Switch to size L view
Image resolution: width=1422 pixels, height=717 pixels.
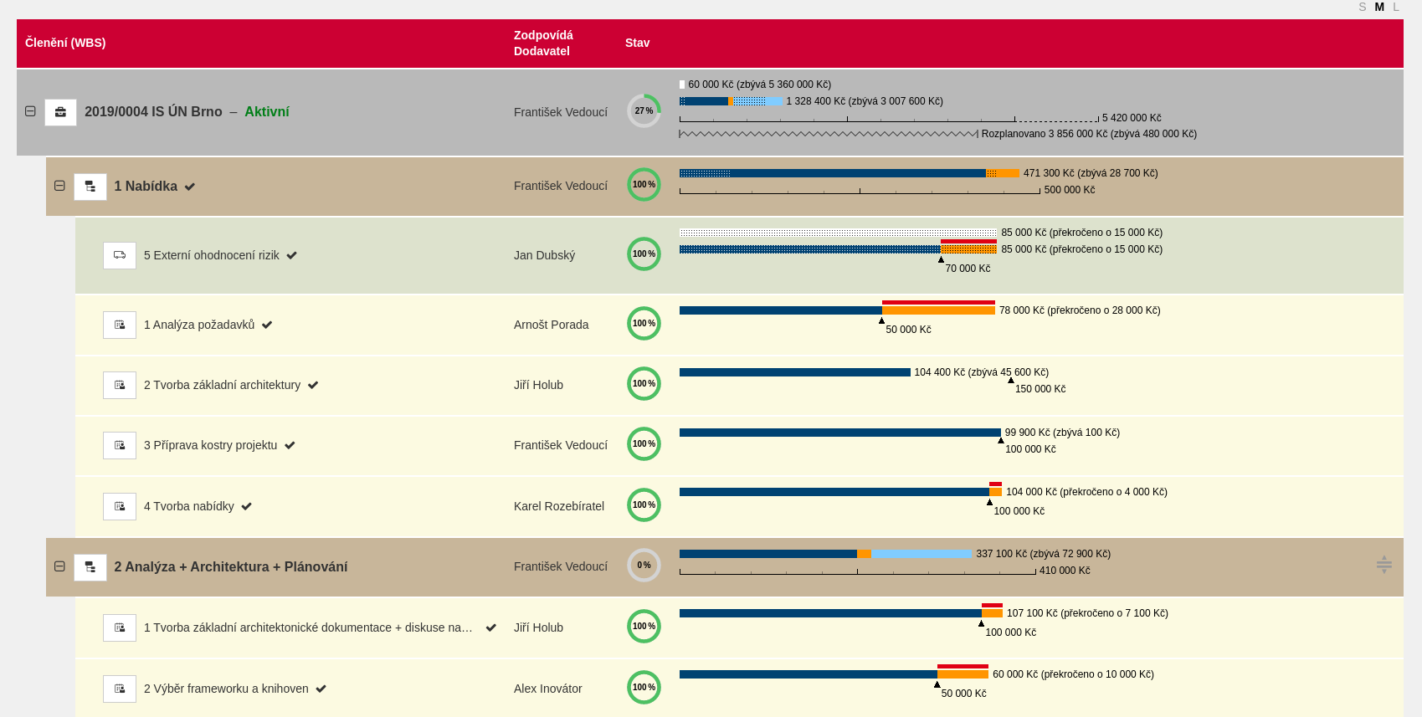1396,7
